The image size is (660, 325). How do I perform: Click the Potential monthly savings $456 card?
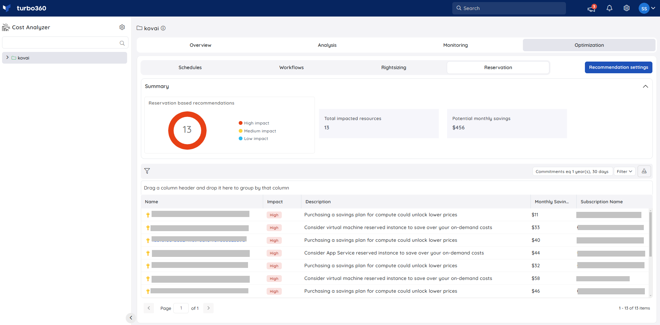click(507, 123)
